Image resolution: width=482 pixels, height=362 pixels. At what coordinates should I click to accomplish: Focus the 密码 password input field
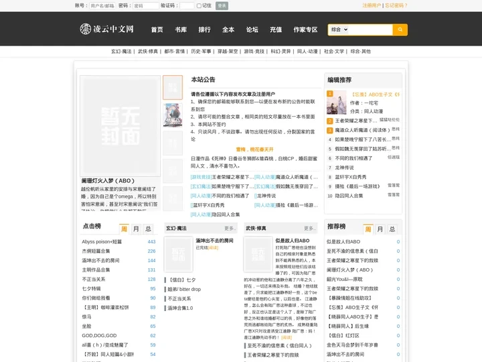146,5
